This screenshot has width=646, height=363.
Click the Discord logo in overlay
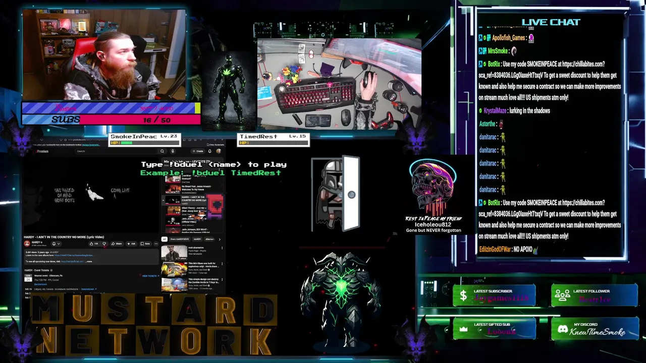(563, 329)
